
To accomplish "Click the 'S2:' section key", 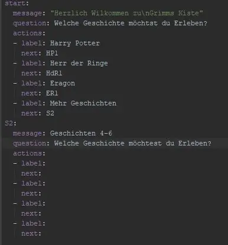I will tap(11, 123).
